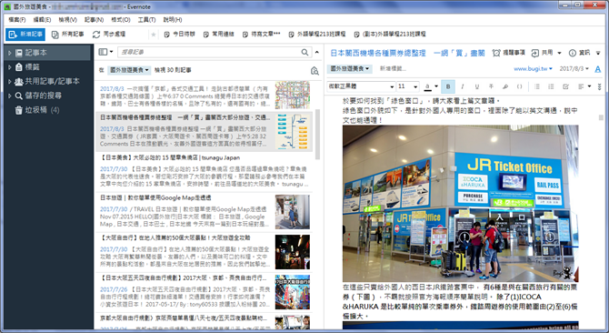Viewport: 609px width, 333px height.
Task: Open the 2017/8/3 京都 transport note
Action: [204, 96]
